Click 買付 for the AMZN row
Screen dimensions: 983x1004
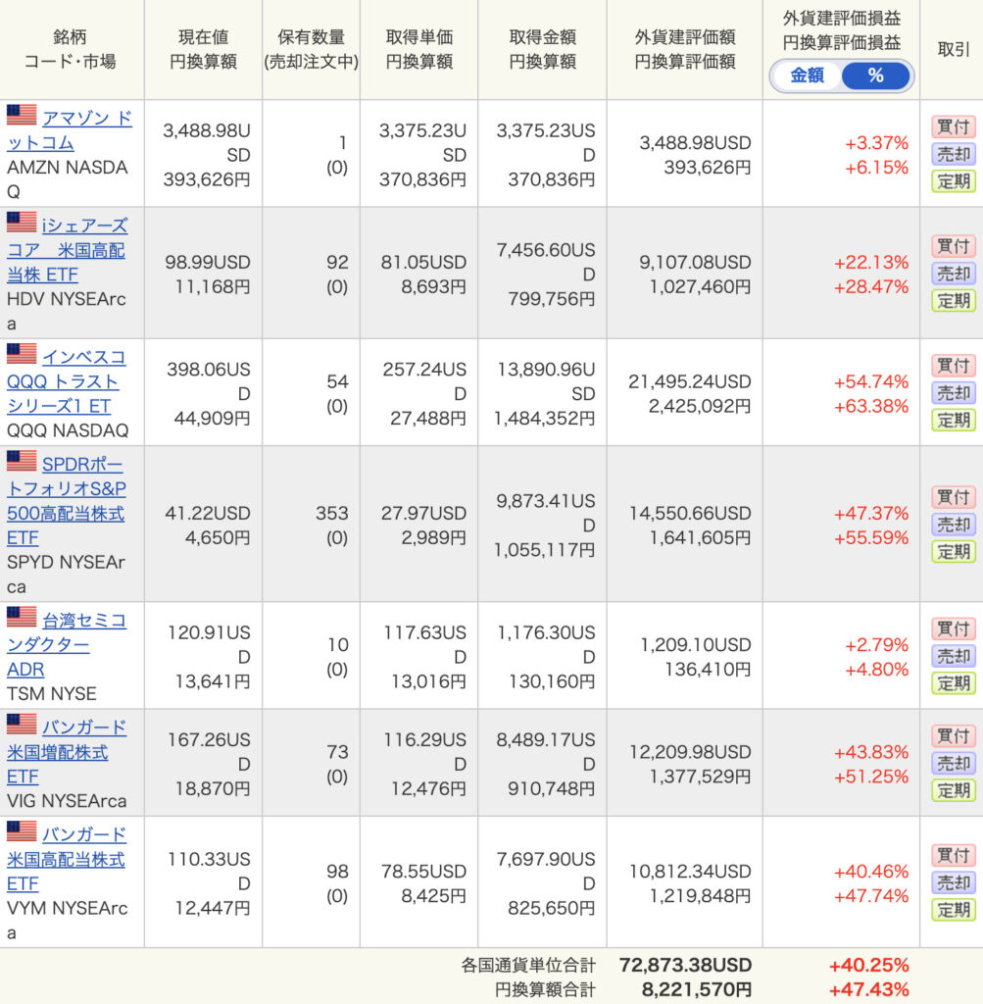coord(953,126)
